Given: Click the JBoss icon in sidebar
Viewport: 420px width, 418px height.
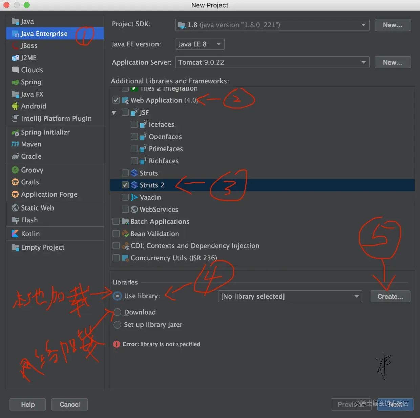Looking at the screenshot, I should pos(15,46).
